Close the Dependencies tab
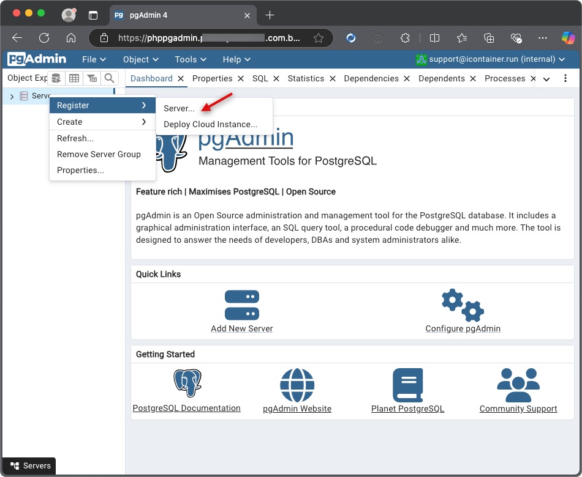This screenshot has height=477, width=582. tap(407, 78)
